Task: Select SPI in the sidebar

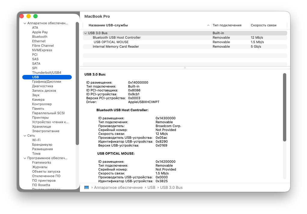Action: [35, 68]
